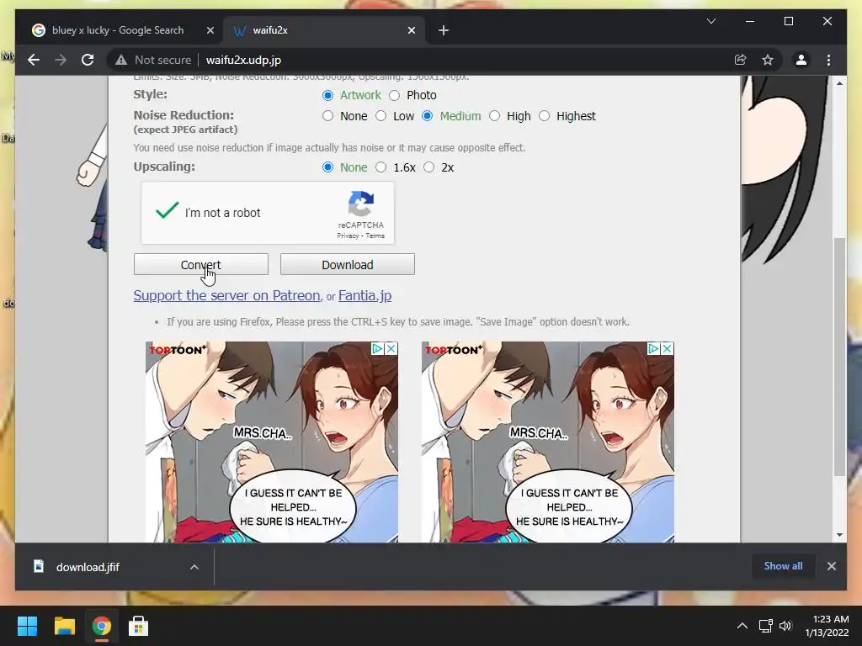
Task: Open Microsoft Store from the taskbar
Action: (138, 626)
